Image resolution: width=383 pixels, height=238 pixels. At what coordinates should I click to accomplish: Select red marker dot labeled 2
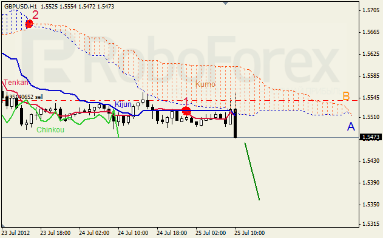click(29, 24)
